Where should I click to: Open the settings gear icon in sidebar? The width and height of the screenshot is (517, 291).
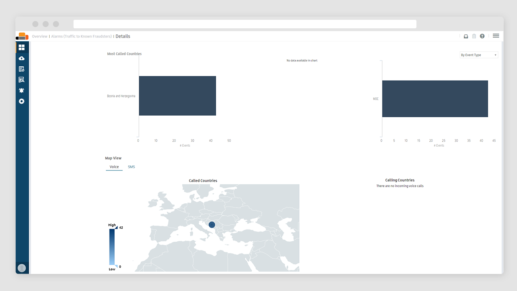click(22, 101)
